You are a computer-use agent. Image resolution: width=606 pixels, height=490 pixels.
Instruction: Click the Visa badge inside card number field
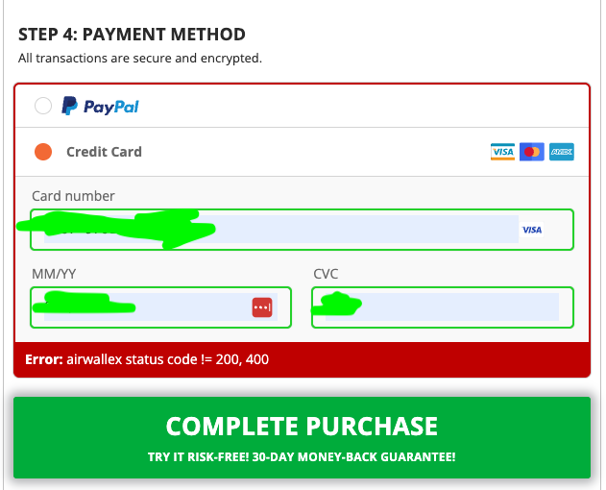coord(532,230)
